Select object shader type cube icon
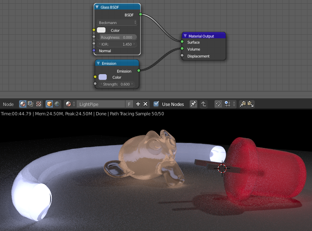The width and height of the screenshot is (312, 231). [49, 104]
